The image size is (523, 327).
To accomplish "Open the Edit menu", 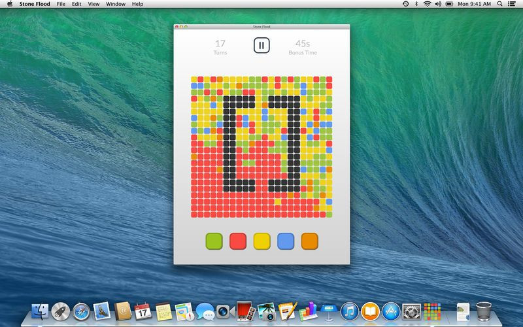I will pos(76,4).
